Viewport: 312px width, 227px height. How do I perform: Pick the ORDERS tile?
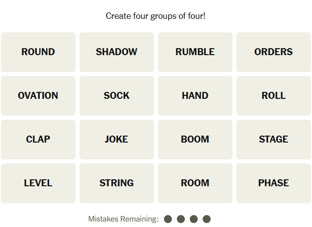274,52
